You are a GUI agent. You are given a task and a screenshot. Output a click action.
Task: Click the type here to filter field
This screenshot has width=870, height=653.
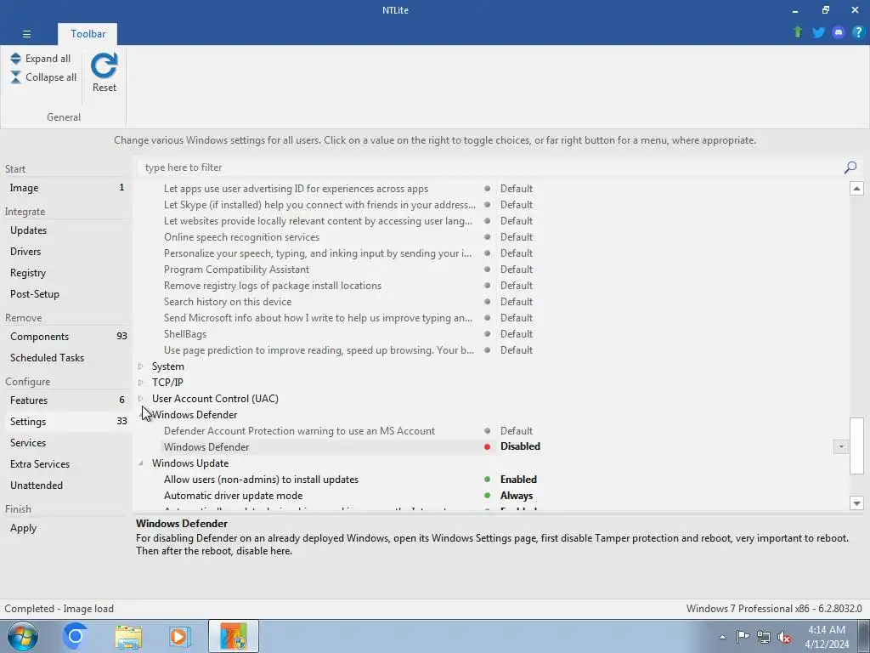[x=491, y=168]
